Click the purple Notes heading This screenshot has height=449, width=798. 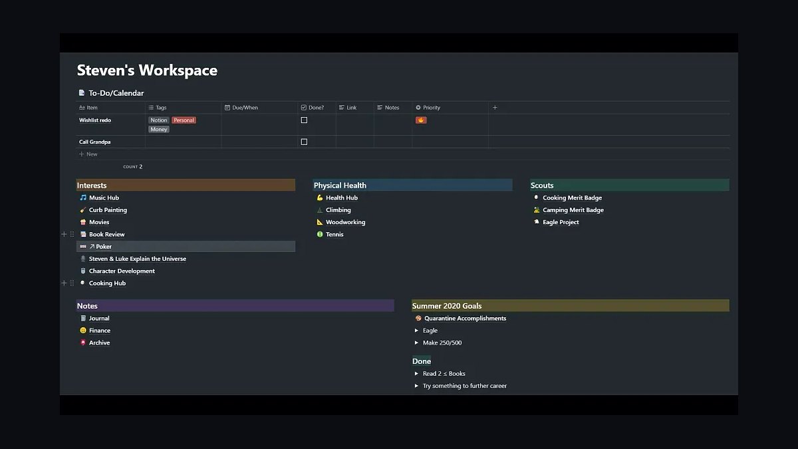[235, 306]
